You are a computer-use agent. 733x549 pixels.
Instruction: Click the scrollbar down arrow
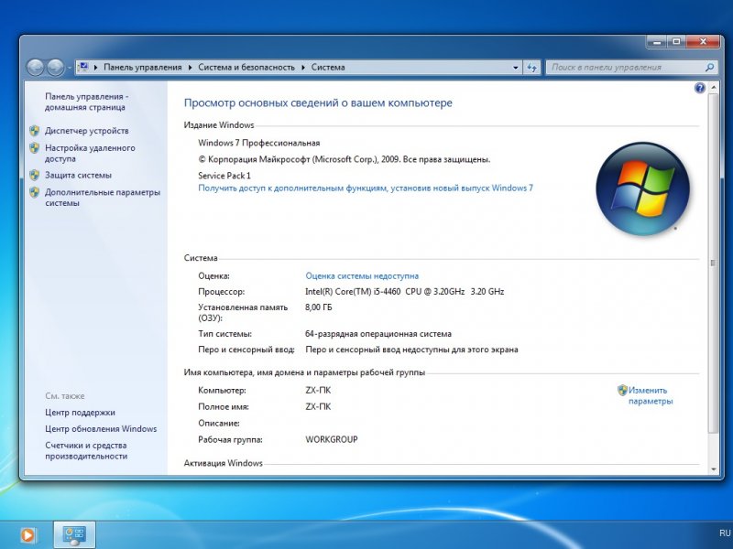[x=714, y=469]
